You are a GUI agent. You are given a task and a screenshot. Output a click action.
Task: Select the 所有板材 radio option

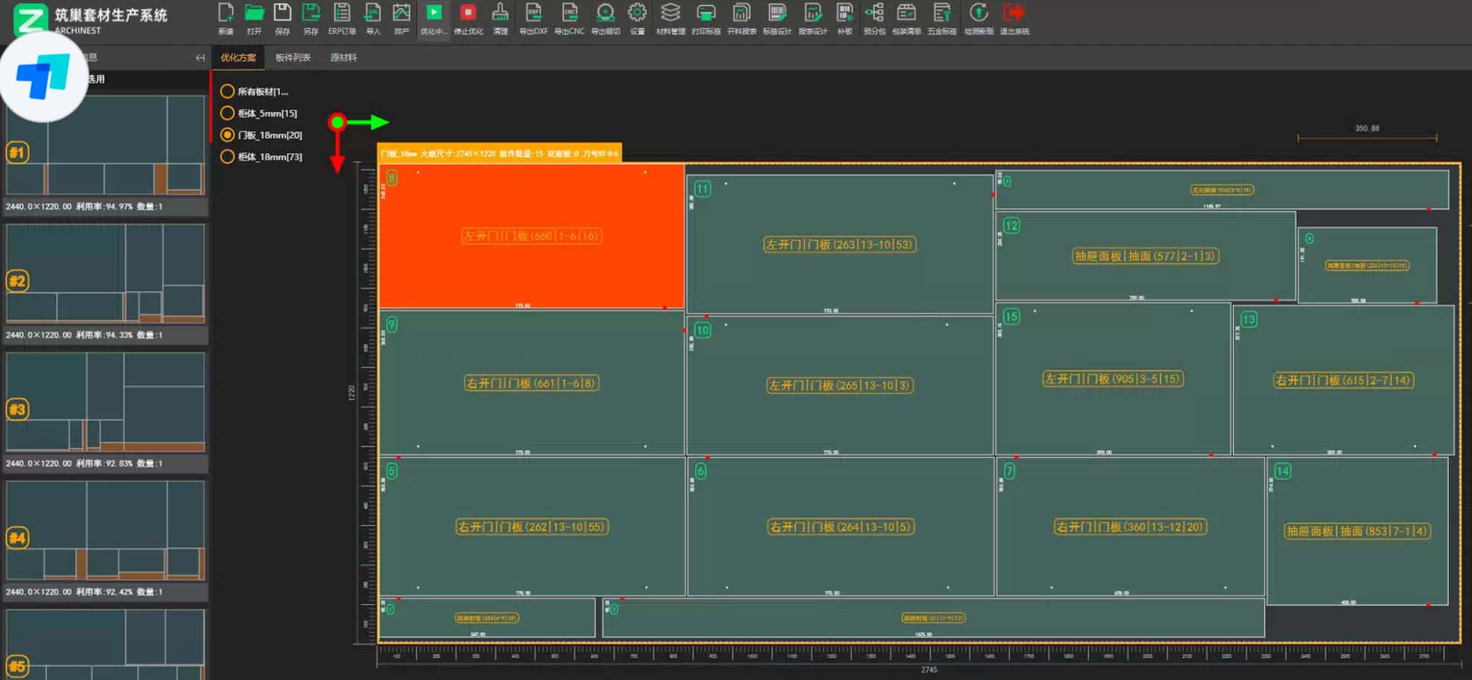point(228,91)
